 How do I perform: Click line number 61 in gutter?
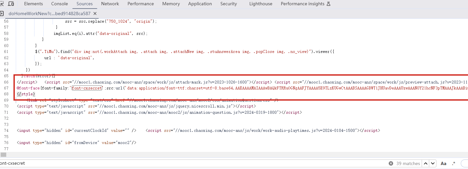tap(6, 52)
